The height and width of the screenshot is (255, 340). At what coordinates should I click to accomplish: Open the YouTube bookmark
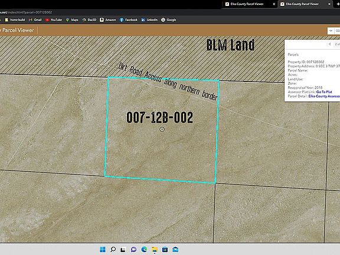pos(54,19)
